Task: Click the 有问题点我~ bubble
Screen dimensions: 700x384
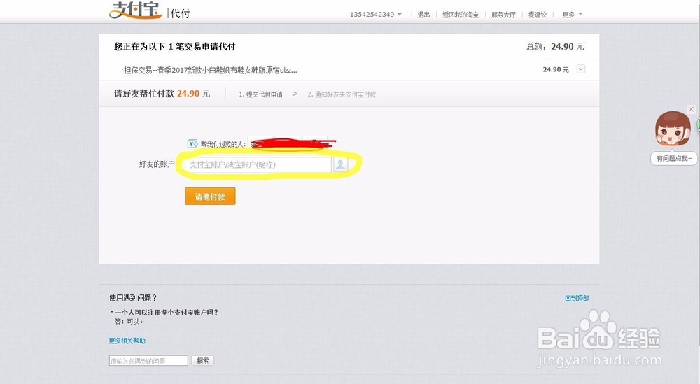Action: click(673, 158)
